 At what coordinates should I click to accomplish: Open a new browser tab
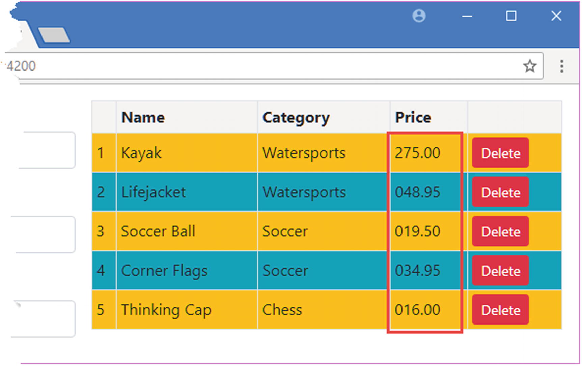54,35
